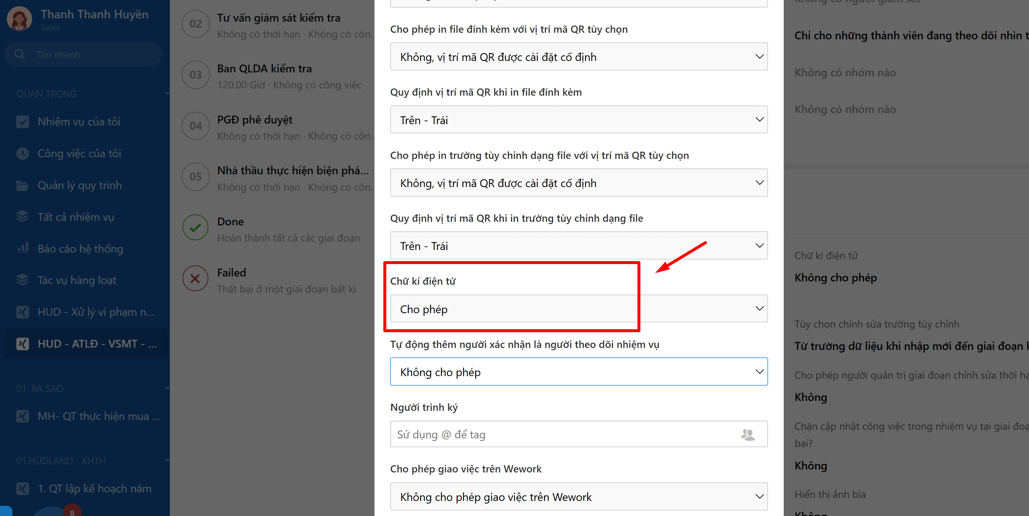Open the Quản lý quy trình folder icon
Viewport: 1029px width, 516px height.
coord(22,185)
